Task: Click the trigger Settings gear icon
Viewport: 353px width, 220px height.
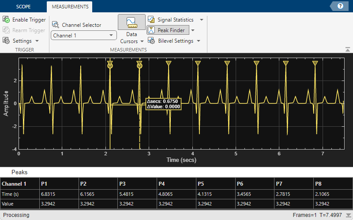Action: 7,40
